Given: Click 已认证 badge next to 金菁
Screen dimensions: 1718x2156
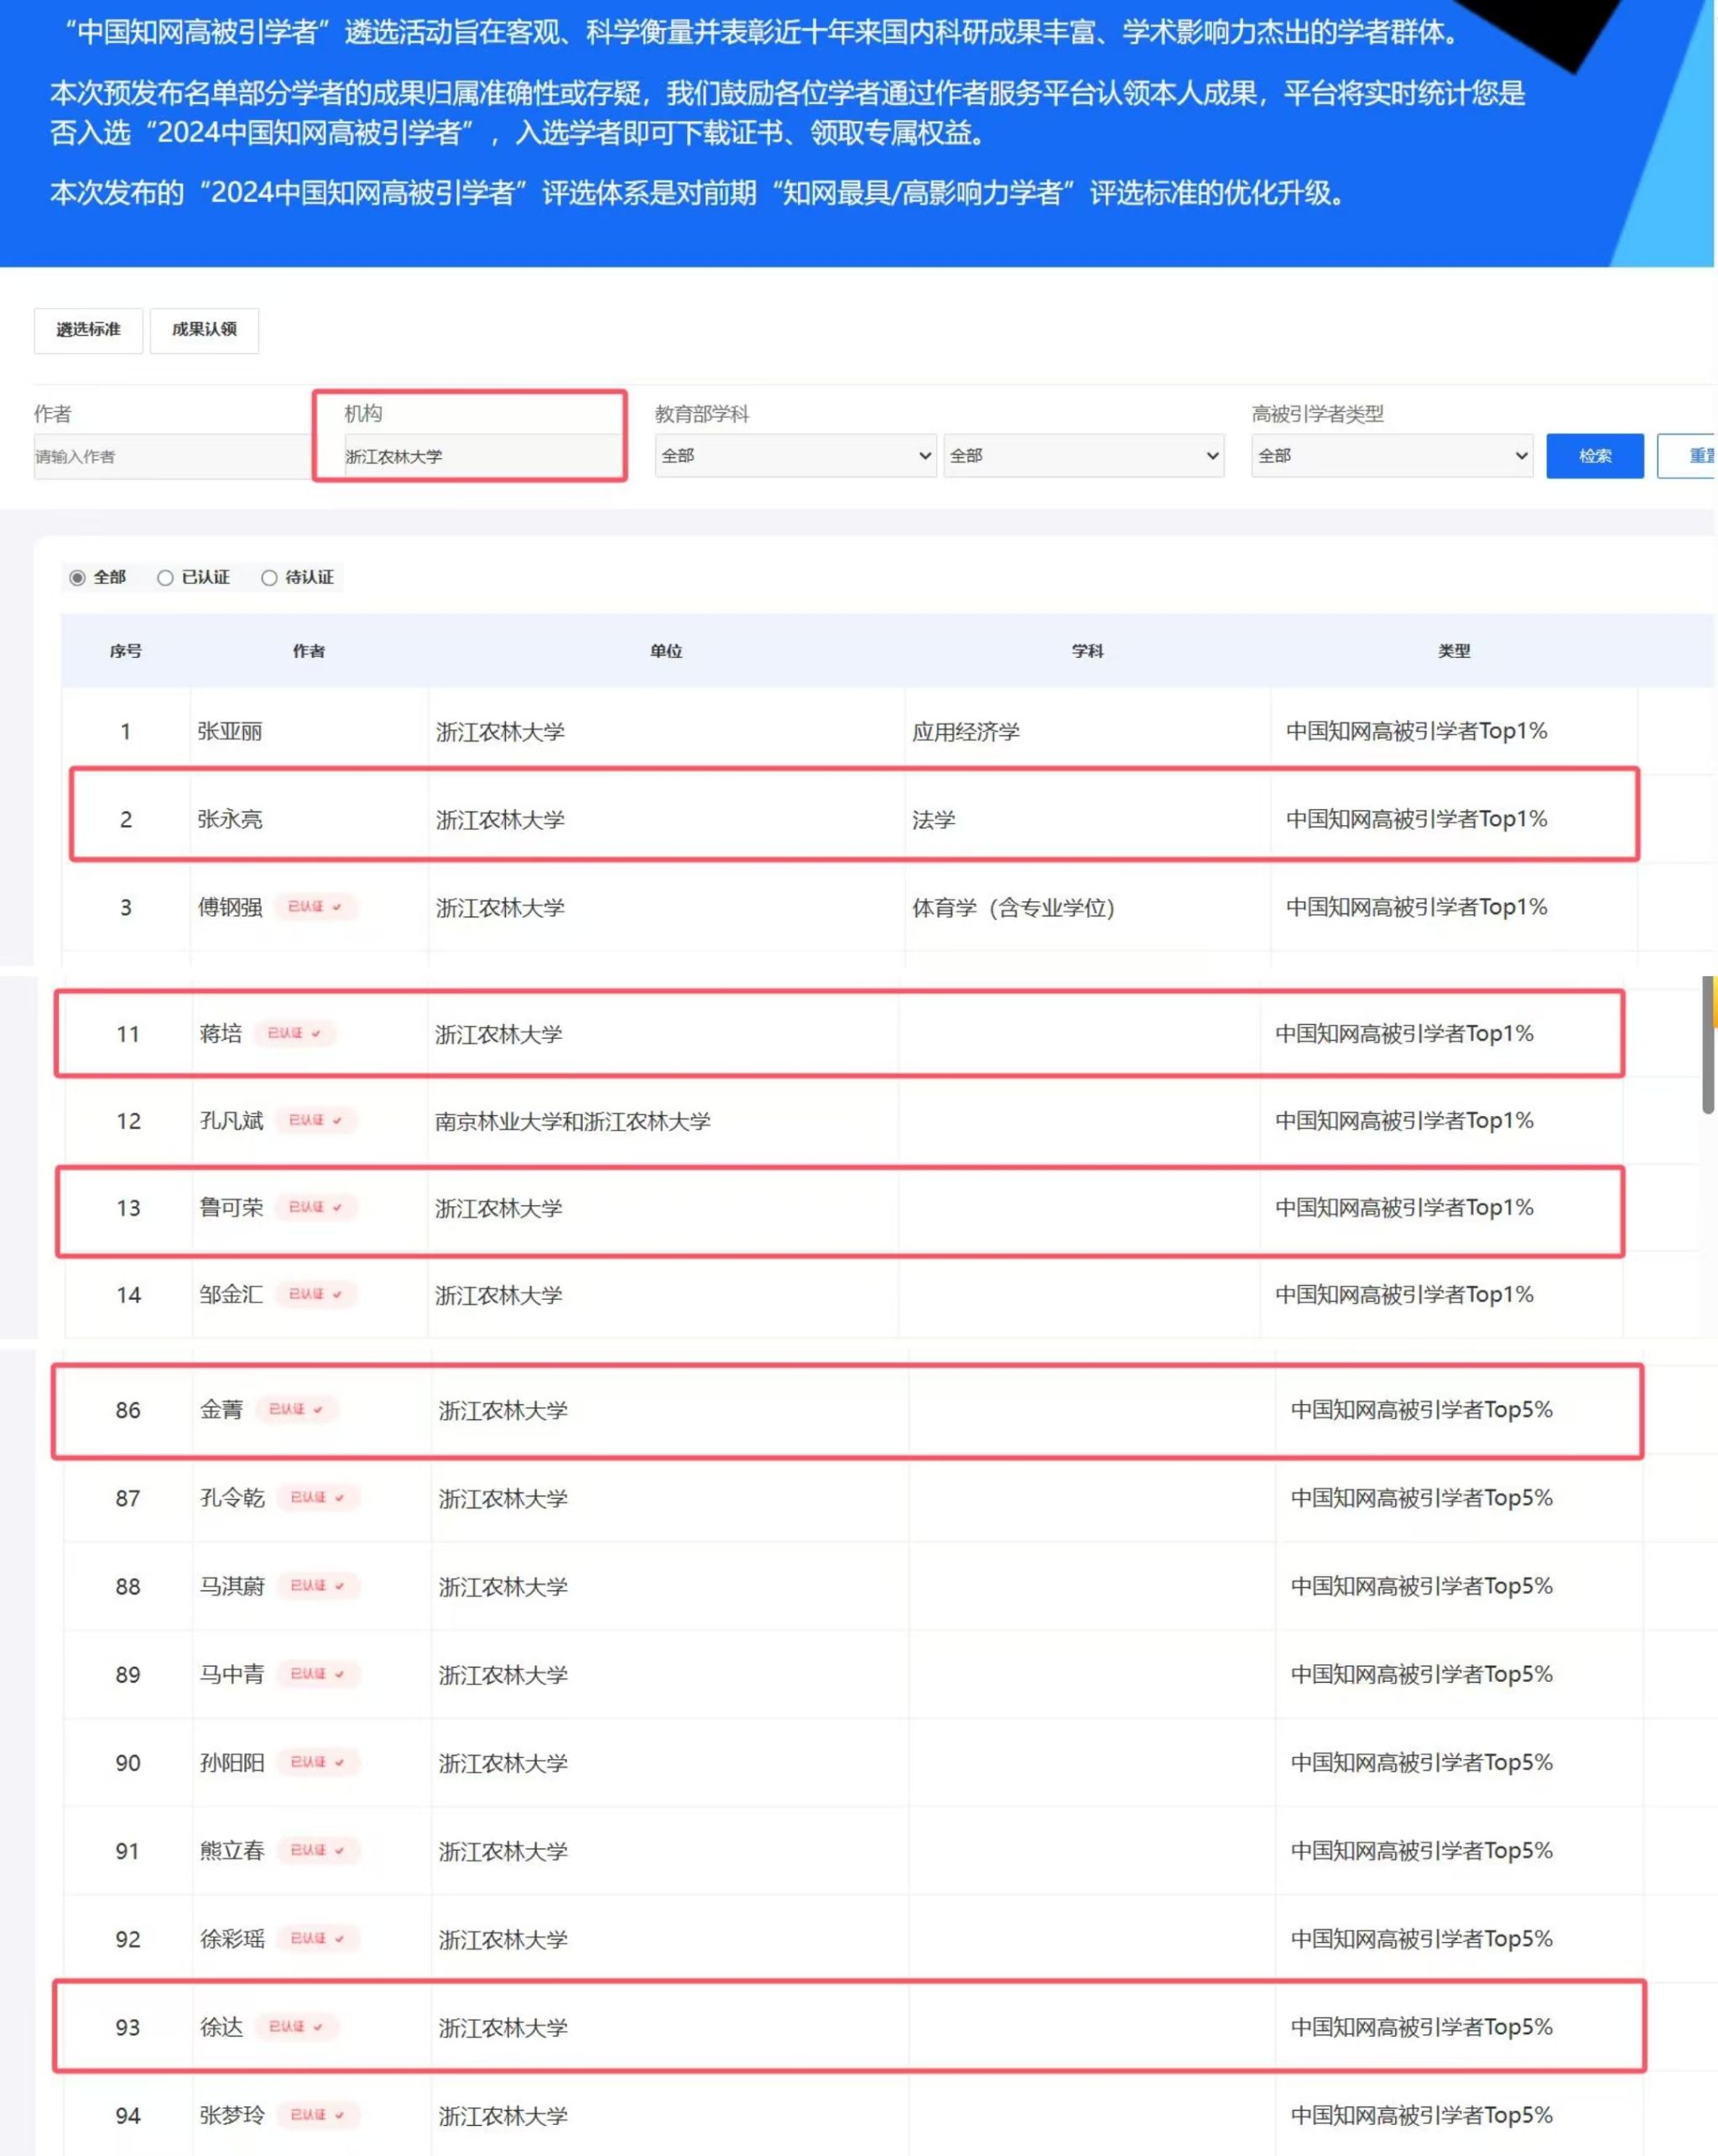Looking at the screenshot, I should click(x=296, y=1409).
